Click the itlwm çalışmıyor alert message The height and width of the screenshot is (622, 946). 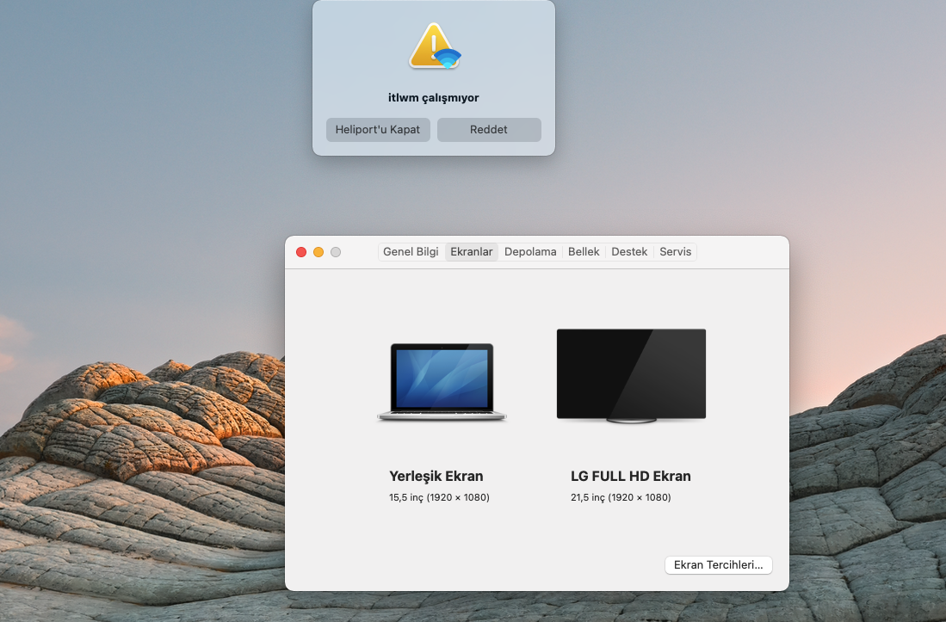[x=433, y=97]
